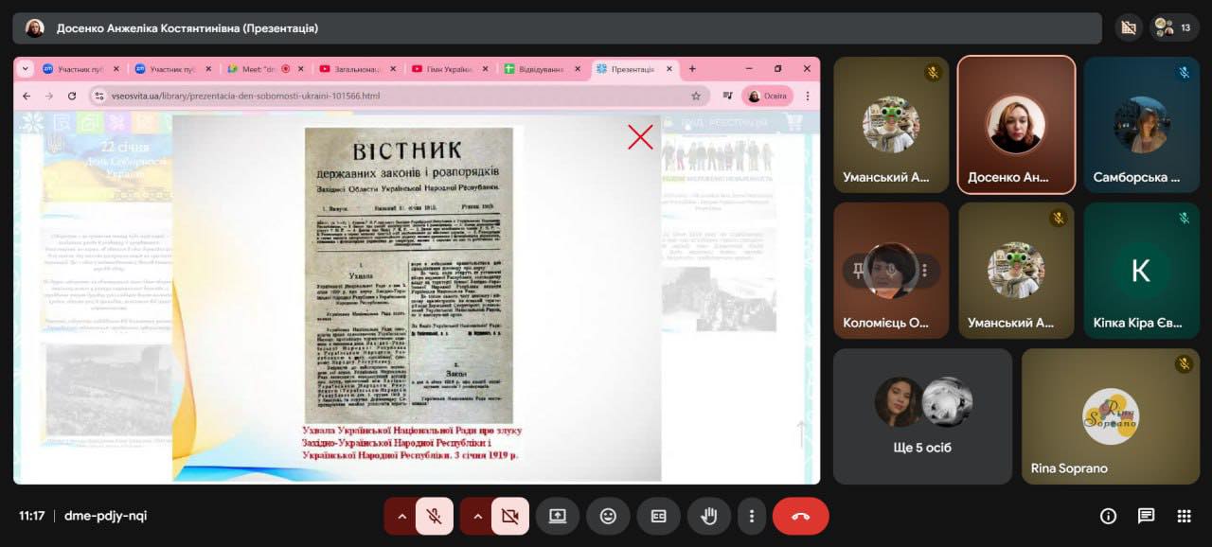Show the participants list with 13 people

tap(1175, 27)
